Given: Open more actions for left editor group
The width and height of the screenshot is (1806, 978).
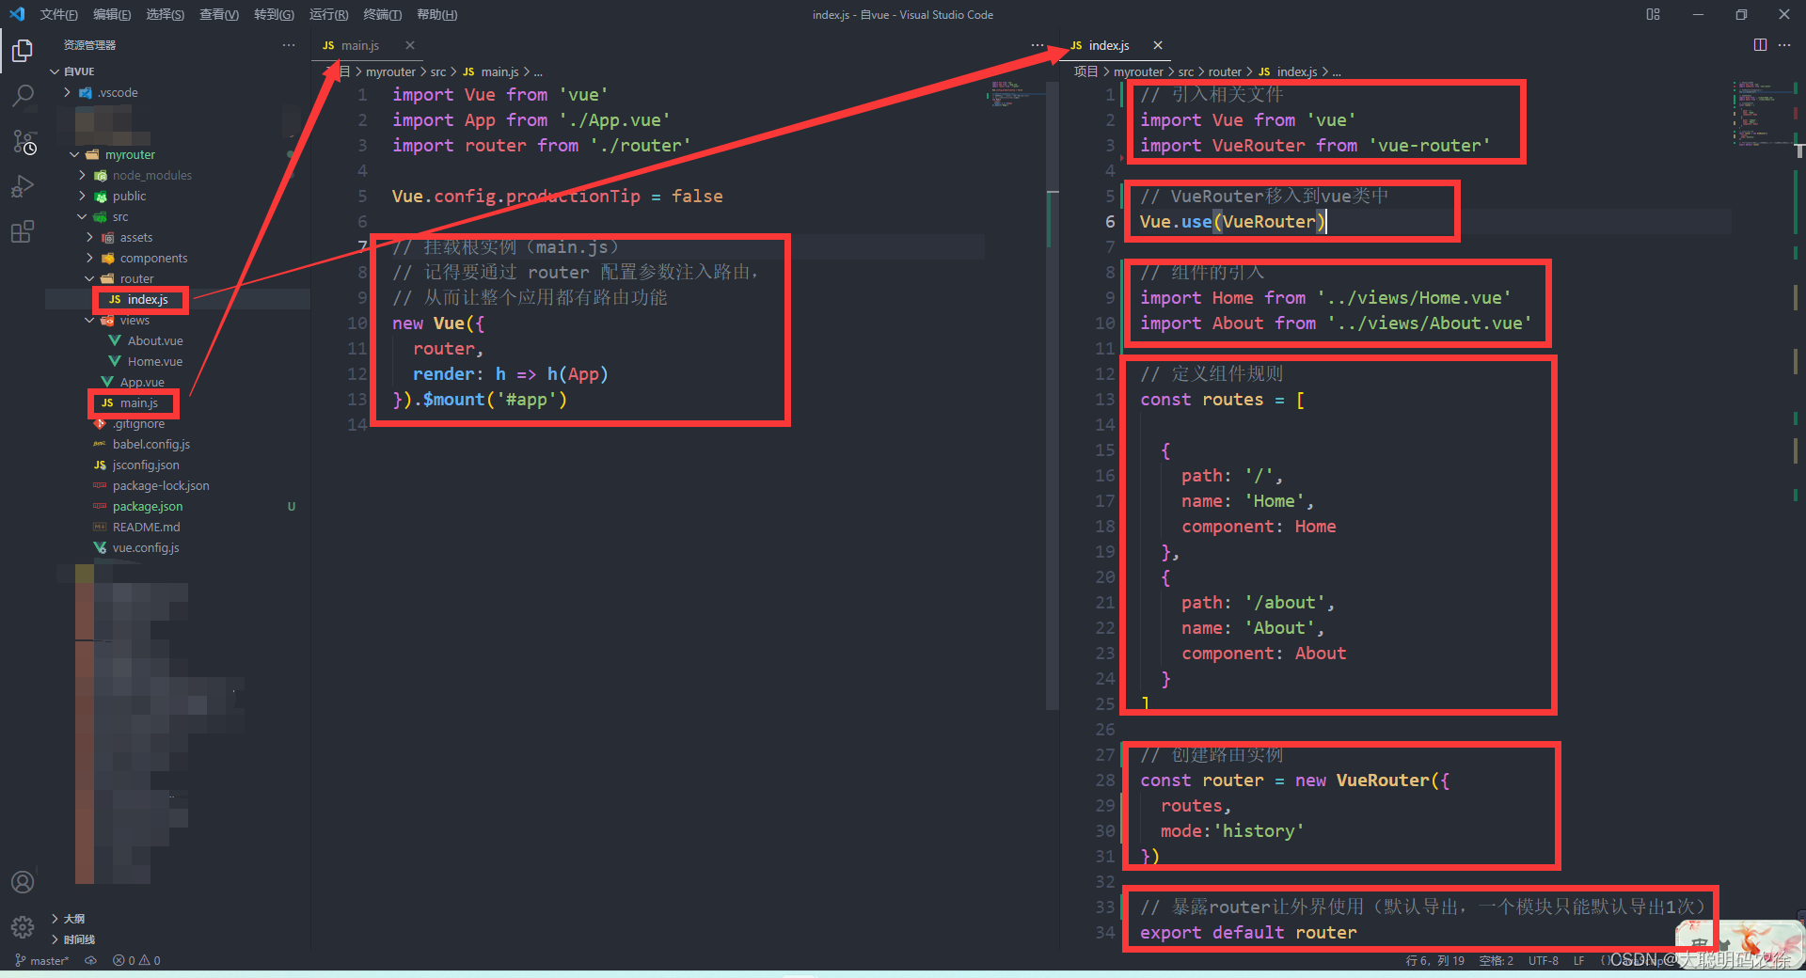Looking at the screenshot, I should pos(1037,45).
